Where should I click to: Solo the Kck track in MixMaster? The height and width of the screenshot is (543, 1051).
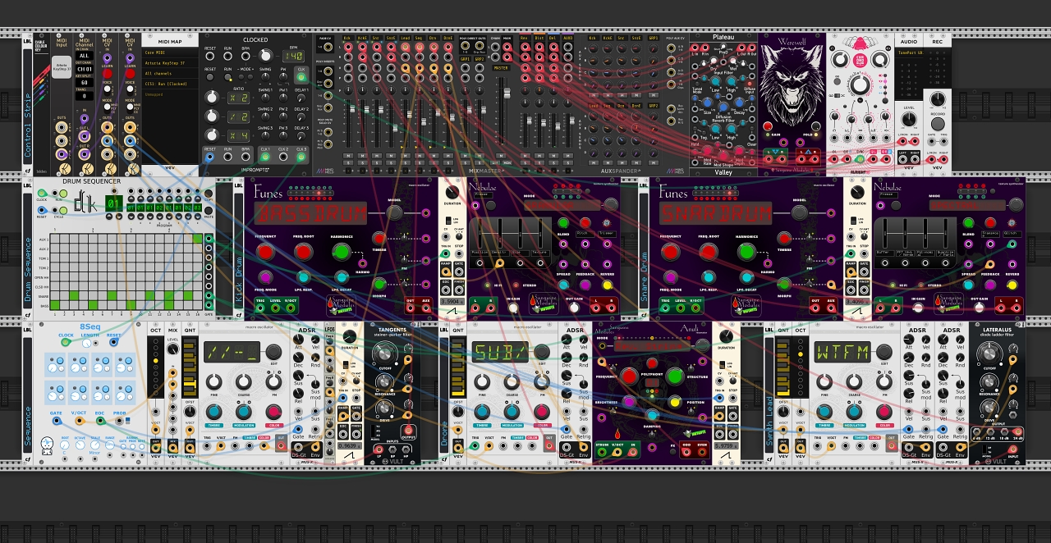click(348, 163)
